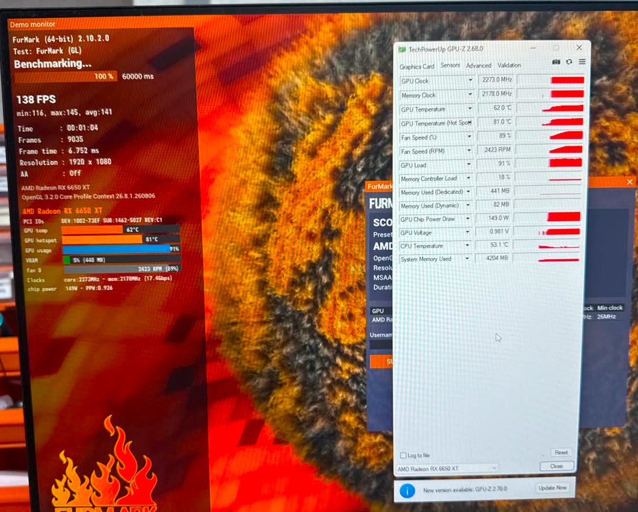Click the Username field in FurMark window

coord(381,345)
